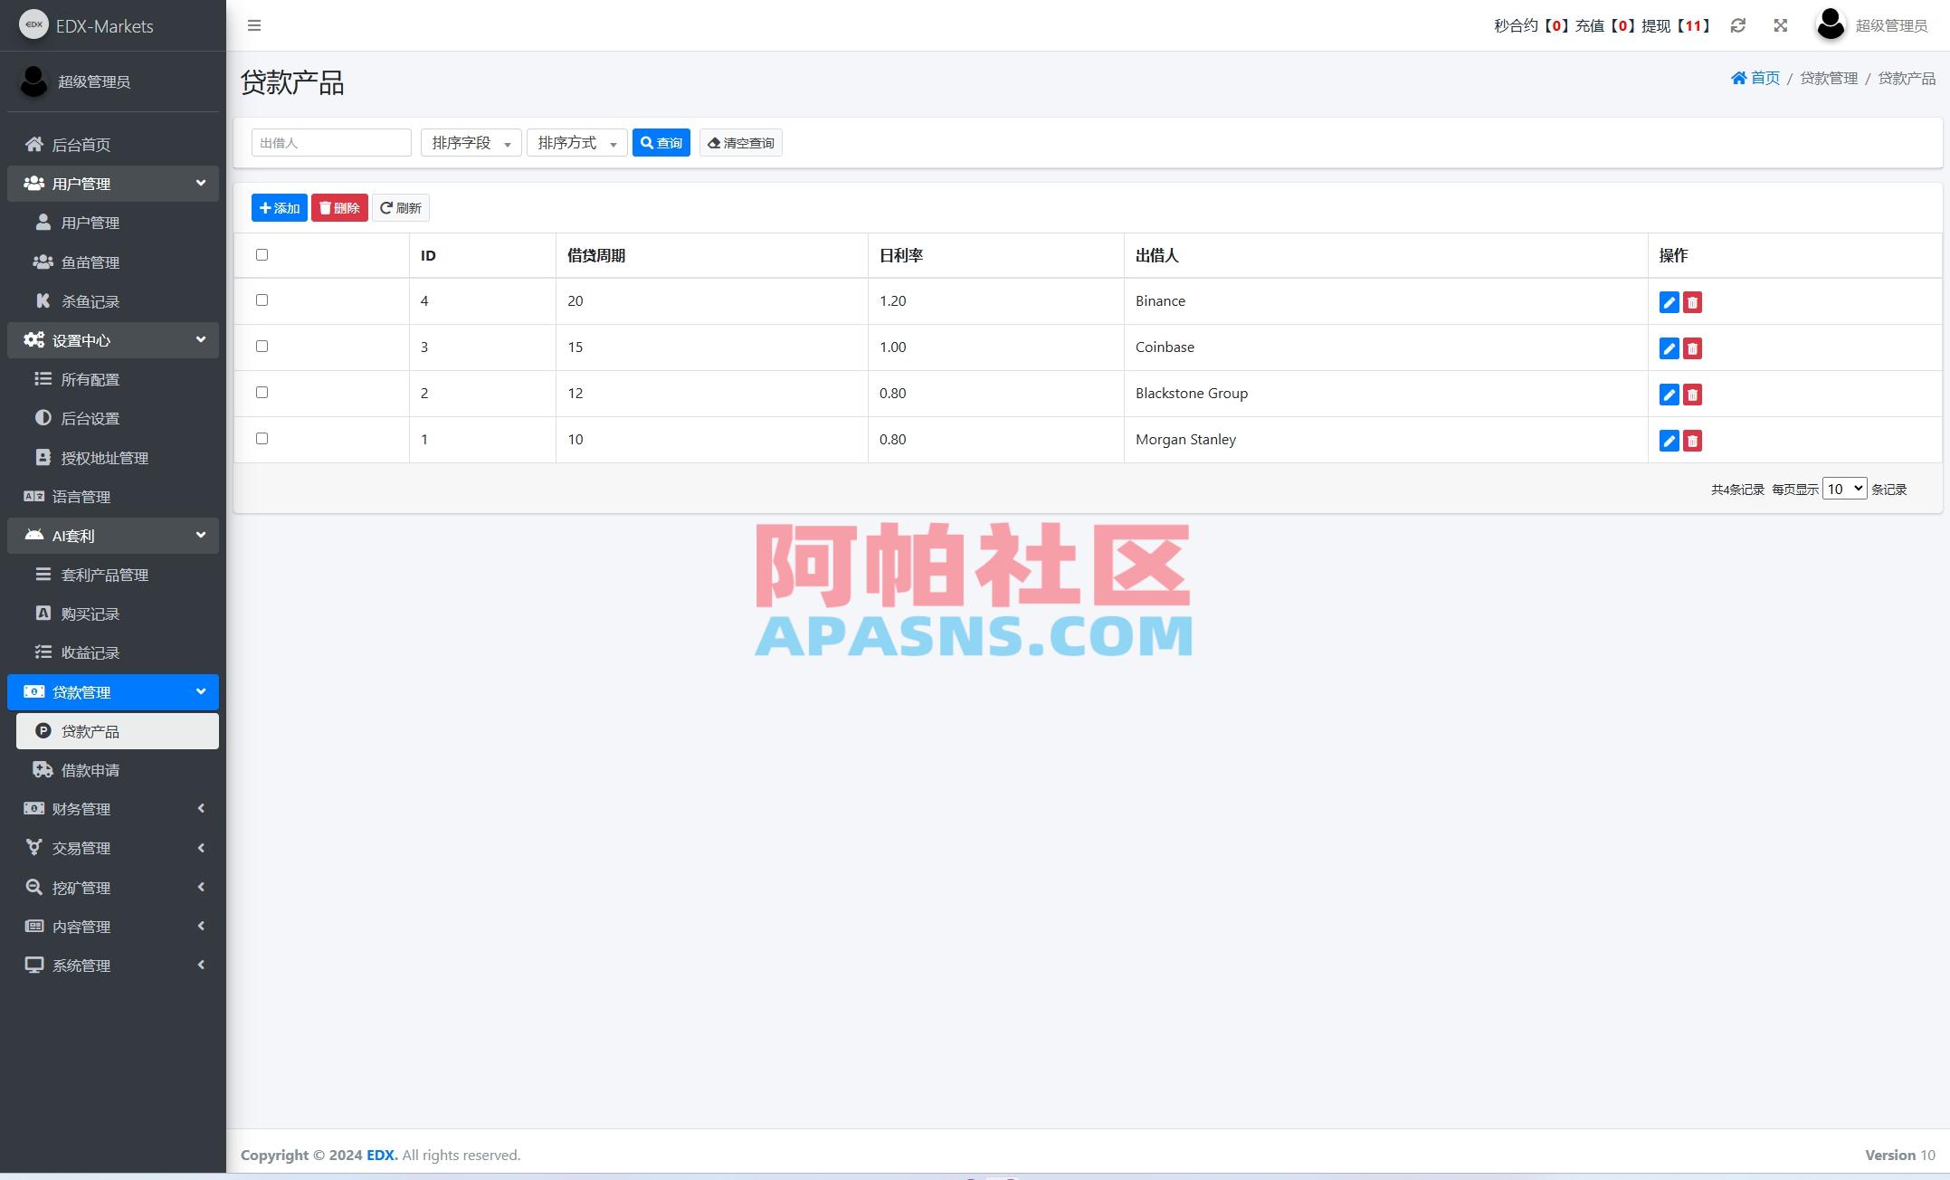Viewport: 1950px width, 1180px height.
Task: Toggle fullscreen via the expand icon
Action: [x=1780, y=25]
